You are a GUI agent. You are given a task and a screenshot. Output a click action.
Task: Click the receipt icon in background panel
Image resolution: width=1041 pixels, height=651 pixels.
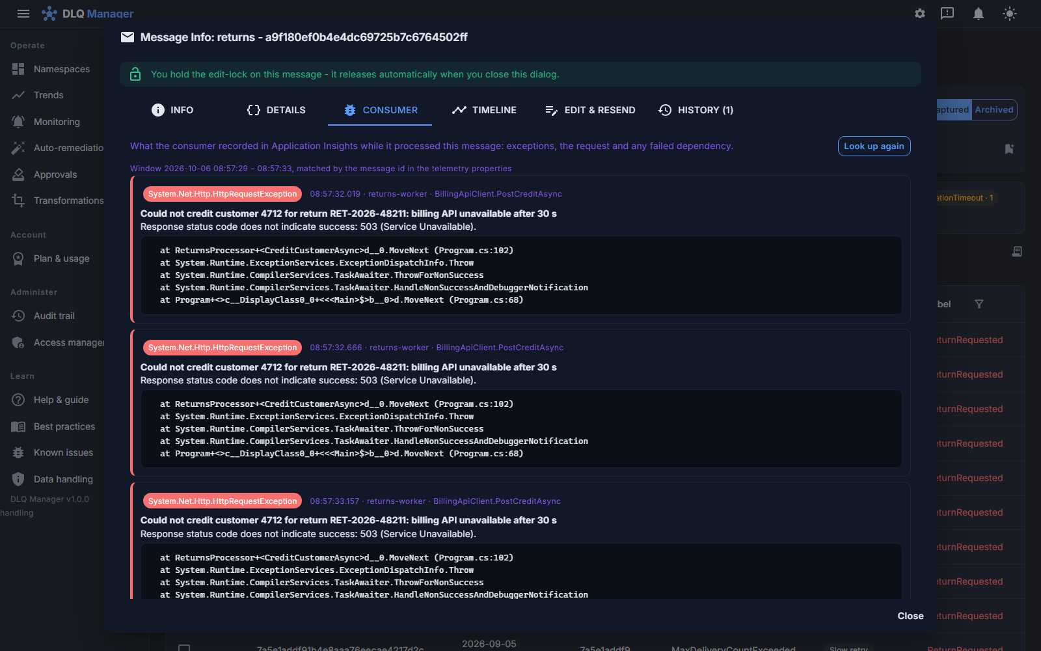click(x=1017, y=251)
